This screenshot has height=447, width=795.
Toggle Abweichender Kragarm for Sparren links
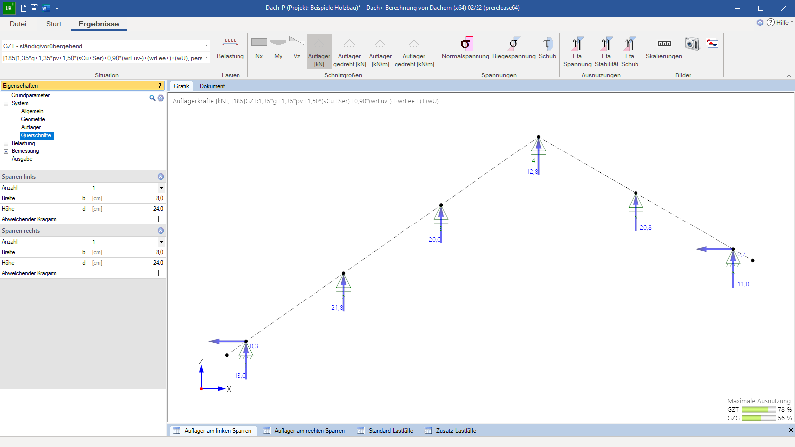pos(161,219)
